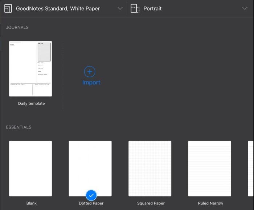
Task: Open the Portrait orientation dropdown
Action: (190, 8)
